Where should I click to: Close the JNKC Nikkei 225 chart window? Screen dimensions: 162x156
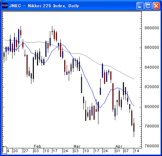point(156,6)
